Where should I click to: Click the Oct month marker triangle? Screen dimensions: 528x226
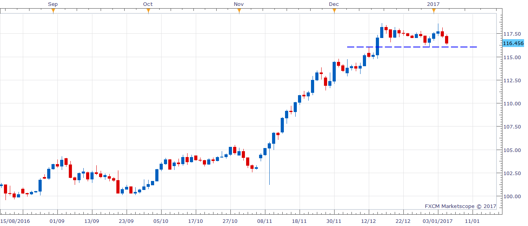click(148, 11)
